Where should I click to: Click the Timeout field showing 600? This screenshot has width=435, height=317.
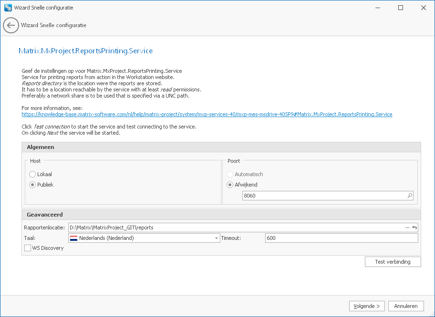point(342,238)
